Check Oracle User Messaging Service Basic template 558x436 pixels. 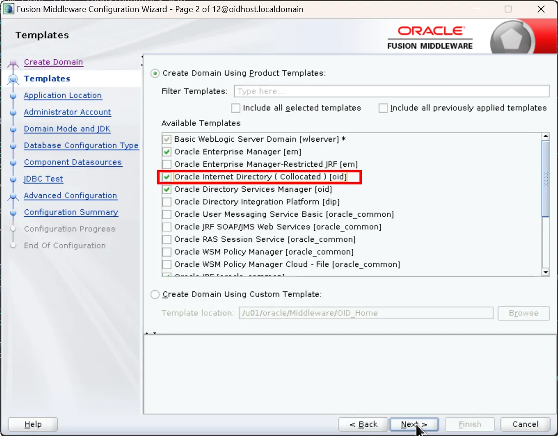[167, 215]
